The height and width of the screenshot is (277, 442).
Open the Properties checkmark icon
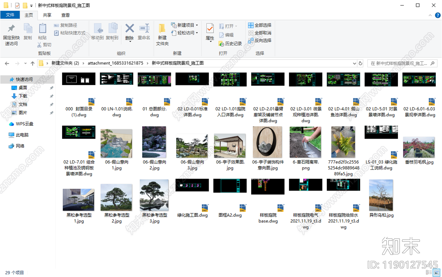(210, 29)
